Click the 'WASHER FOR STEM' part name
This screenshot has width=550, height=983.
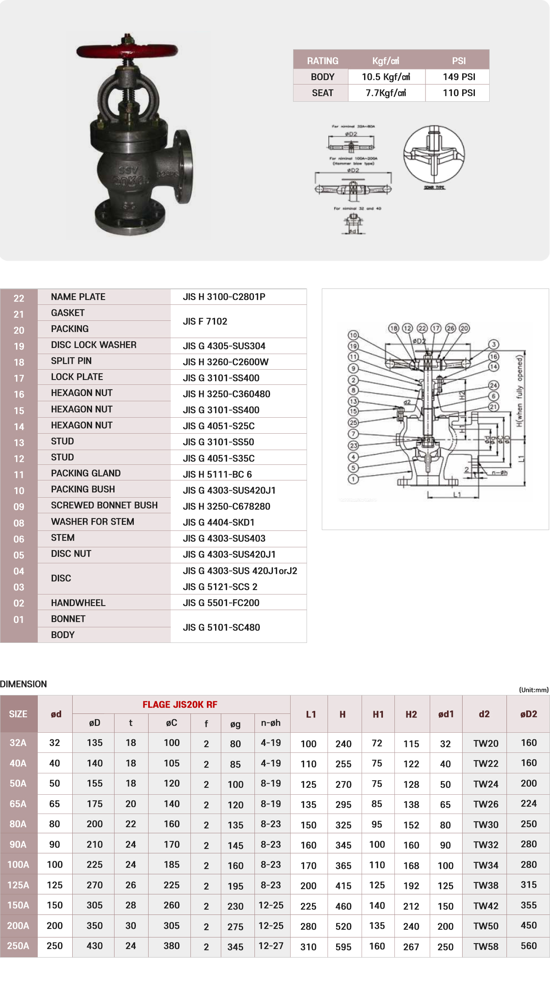pyautogui.click(x=92, y=521)
